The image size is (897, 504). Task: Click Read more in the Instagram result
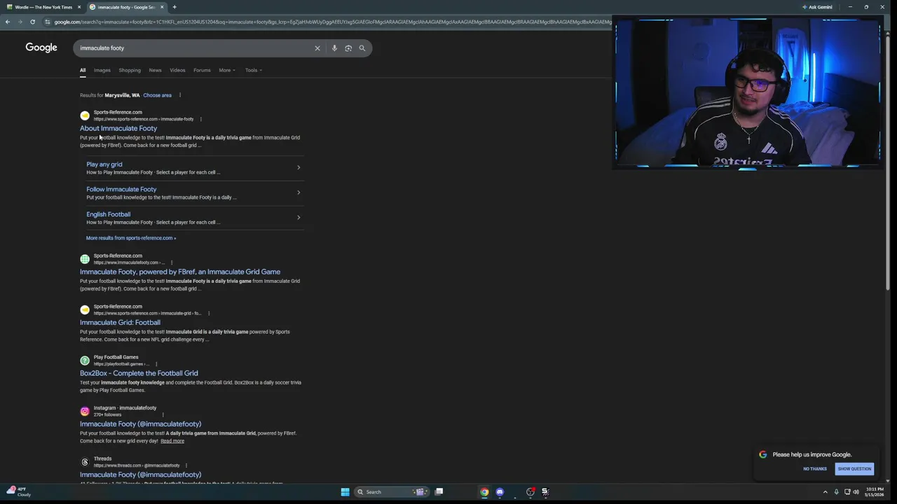pos(172,441)
